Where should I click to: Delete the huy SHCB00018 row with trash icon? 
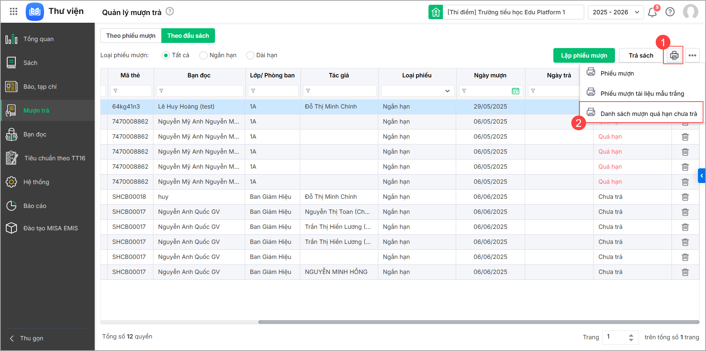(685, 197)
